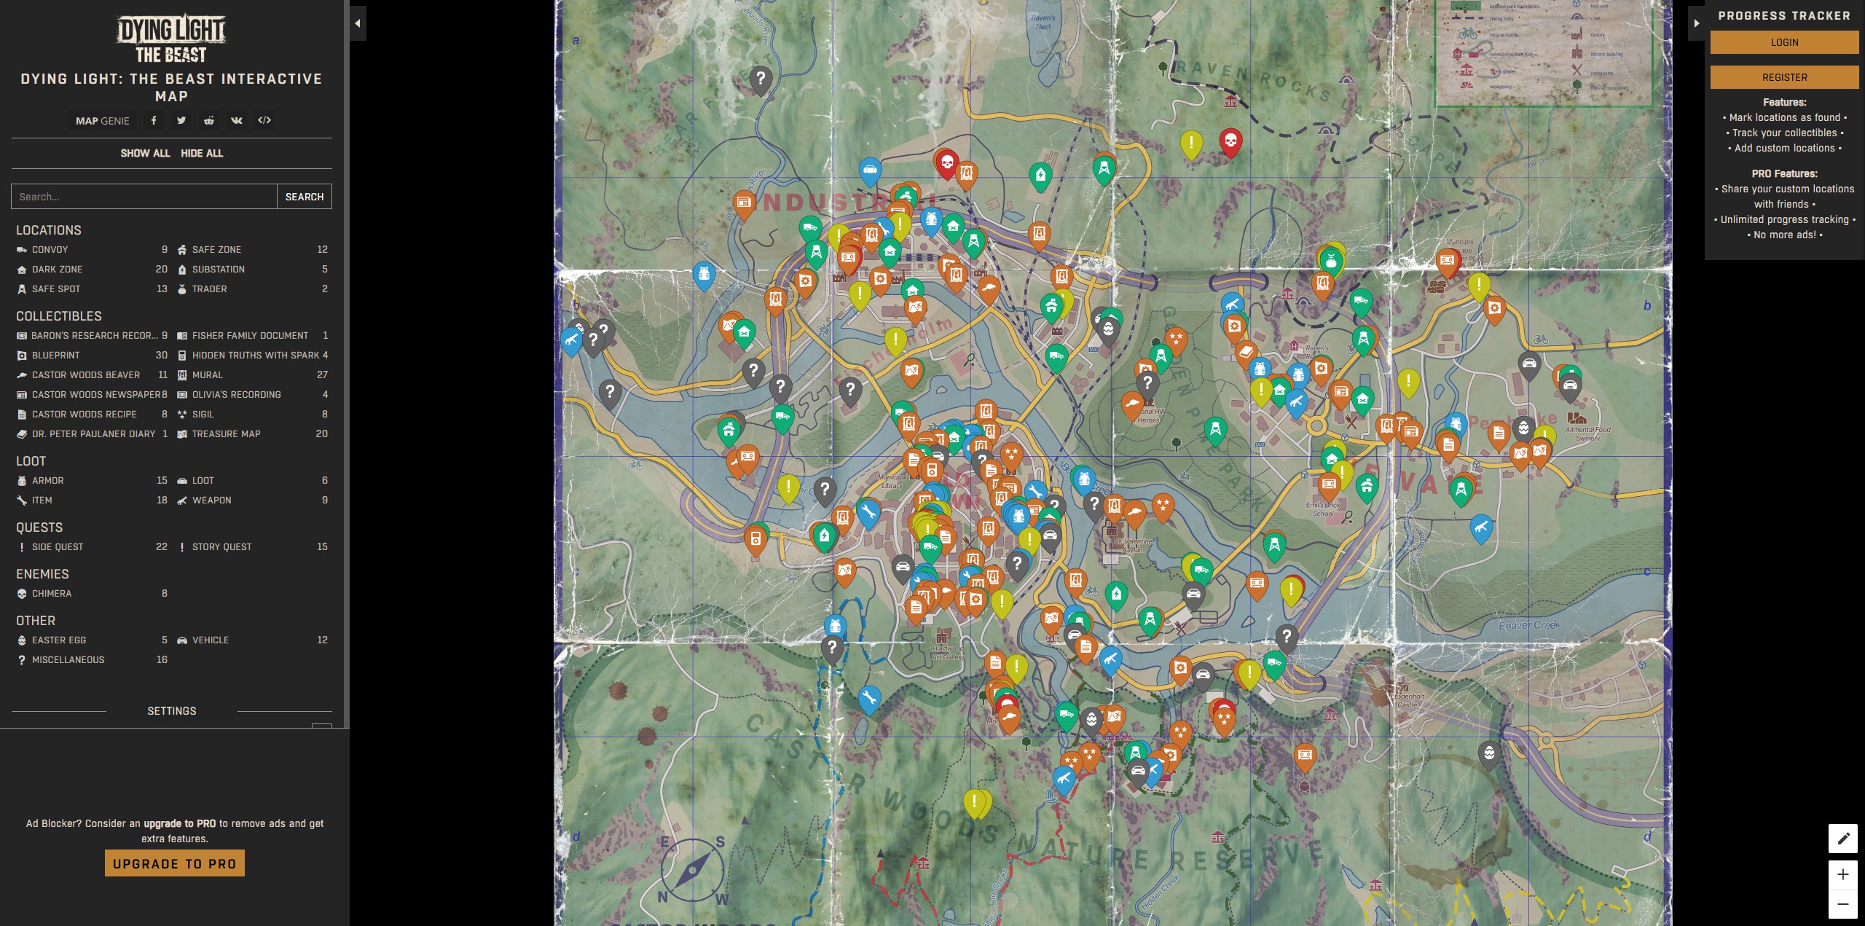Toggle Safe Zone category visibility
This screenshot has width=1865, height=926.
click(x=216, y=249)
